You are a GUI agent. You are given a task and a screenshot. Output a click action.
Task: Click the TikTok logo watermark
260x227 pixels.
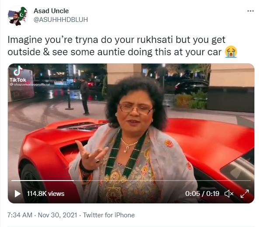[x=18, y=74]
